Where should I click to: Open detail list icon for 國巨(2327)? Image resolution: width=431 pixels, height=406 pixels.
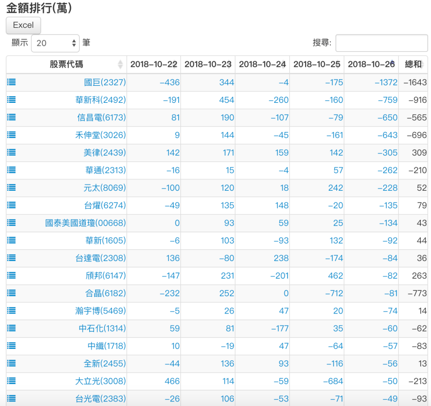(x=11, y=82)
